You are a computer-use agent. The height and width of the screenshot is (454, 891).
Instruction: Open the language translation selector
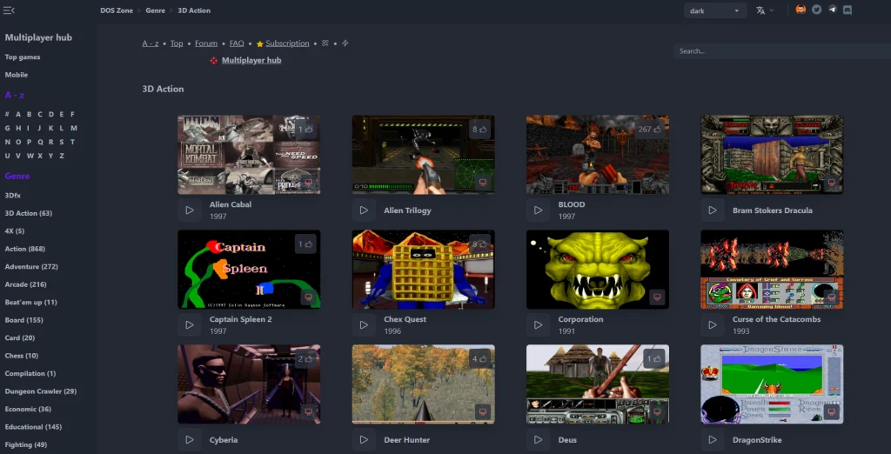[x=765, y=10]
